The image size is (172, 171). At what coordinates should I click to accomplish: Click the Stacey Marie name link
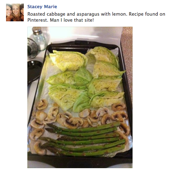42,7
